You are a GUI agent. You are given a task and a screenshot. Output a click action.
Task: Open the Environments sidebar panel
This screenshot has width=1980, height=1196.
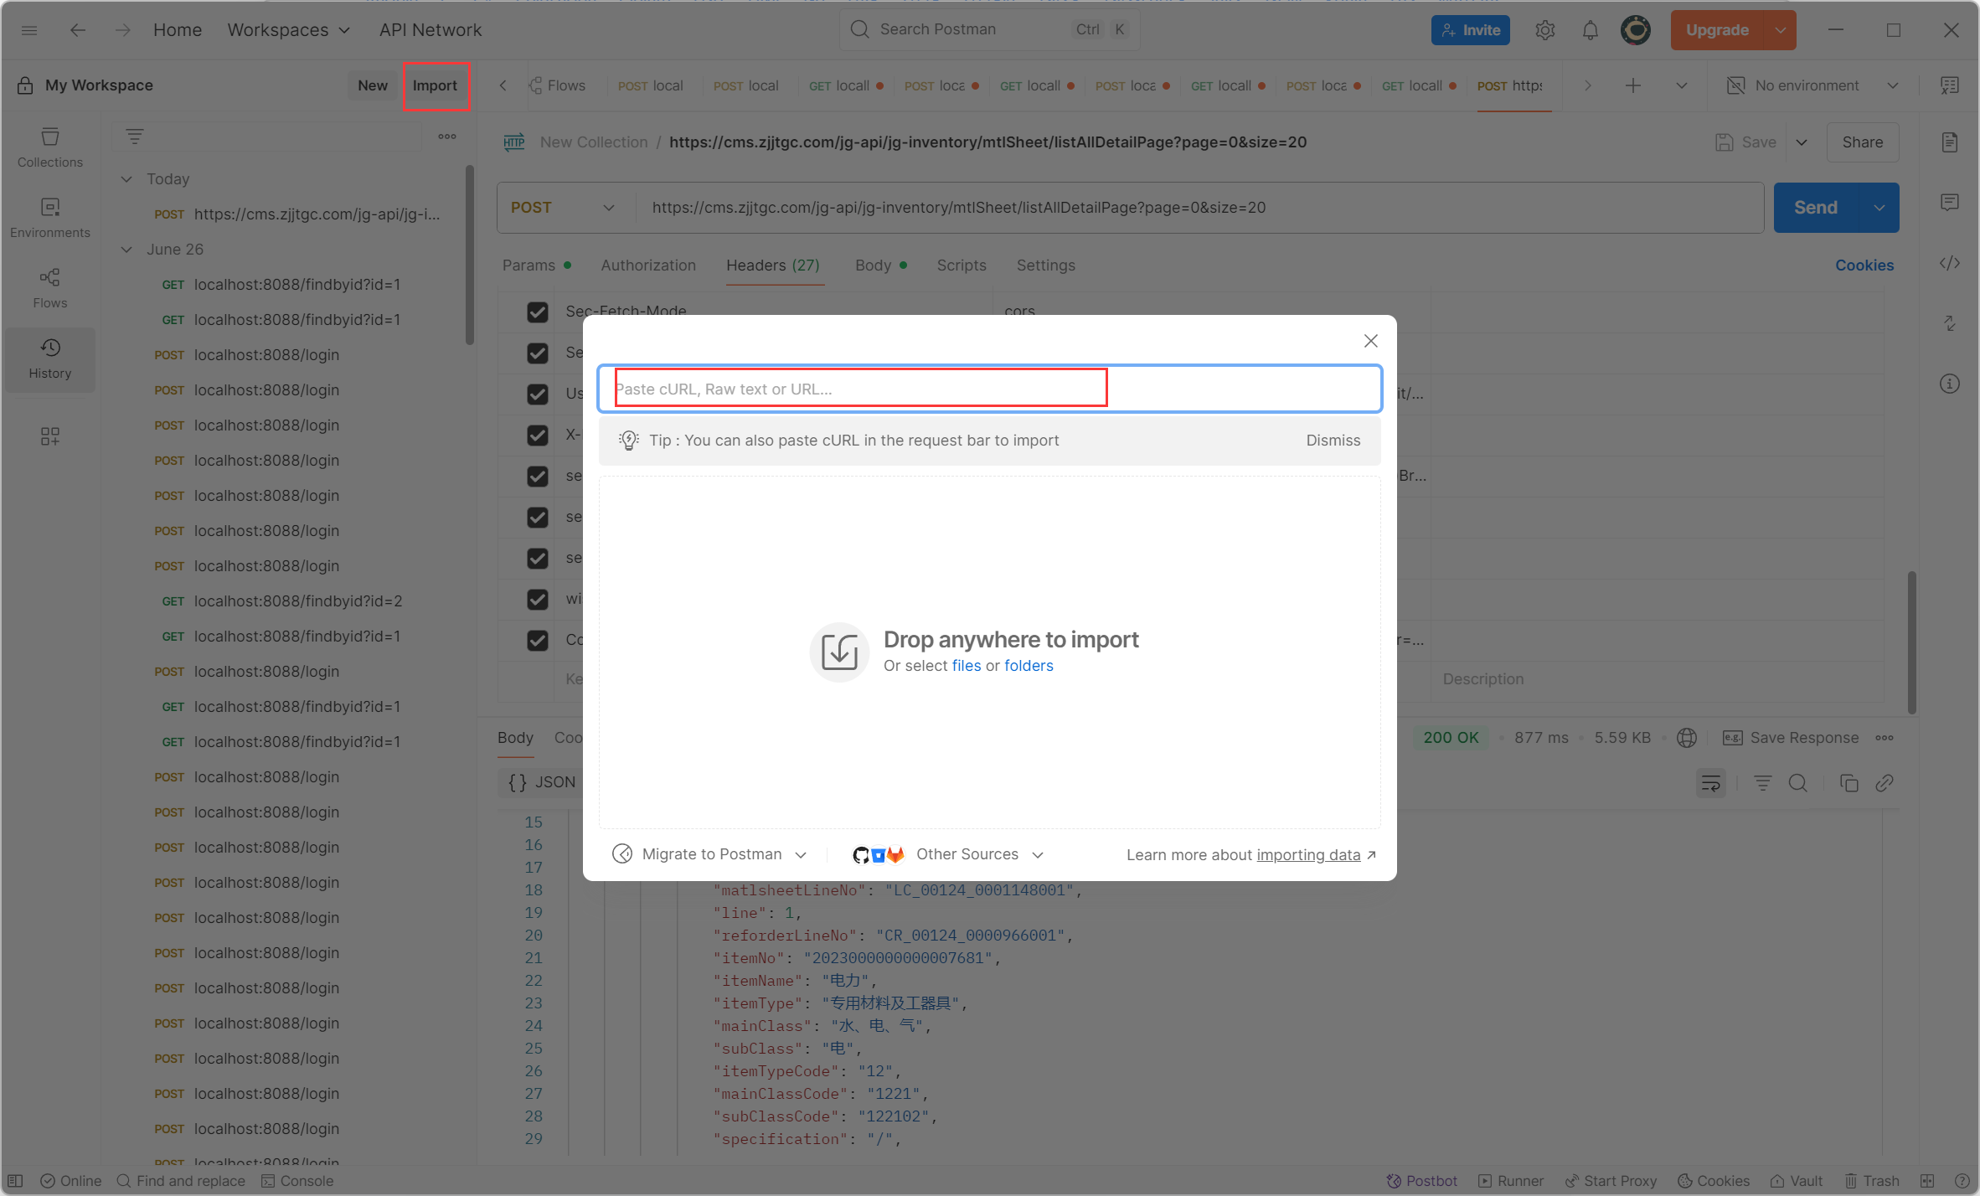[x=50, y=218]
